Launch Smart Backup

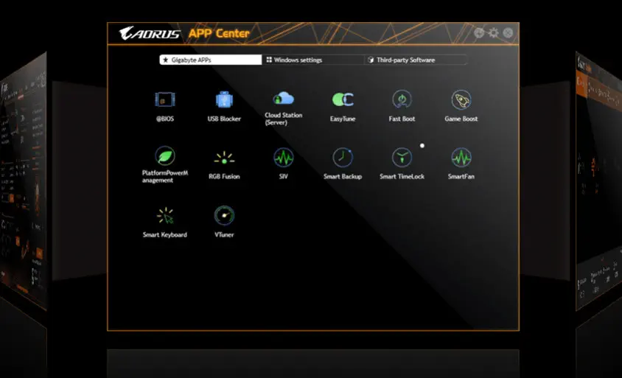(x=343, y=158)
